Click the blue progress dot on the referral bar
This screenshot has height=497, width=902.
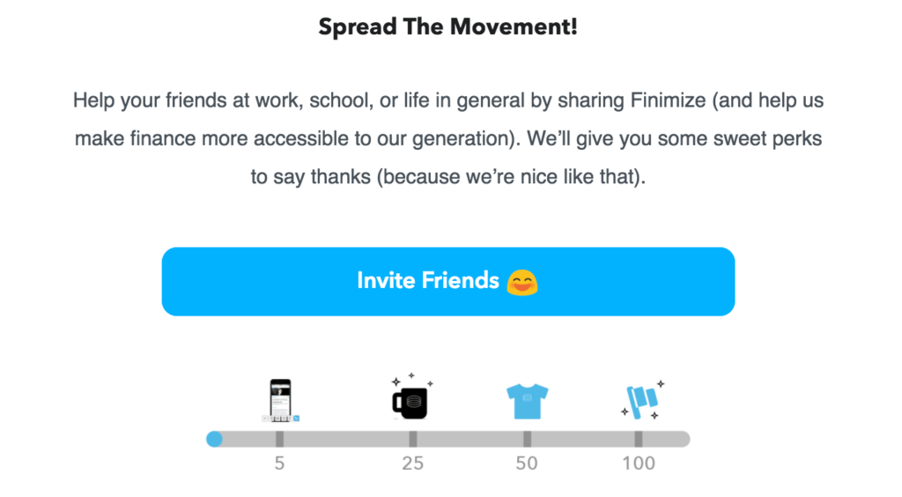[x=214, y=439]
